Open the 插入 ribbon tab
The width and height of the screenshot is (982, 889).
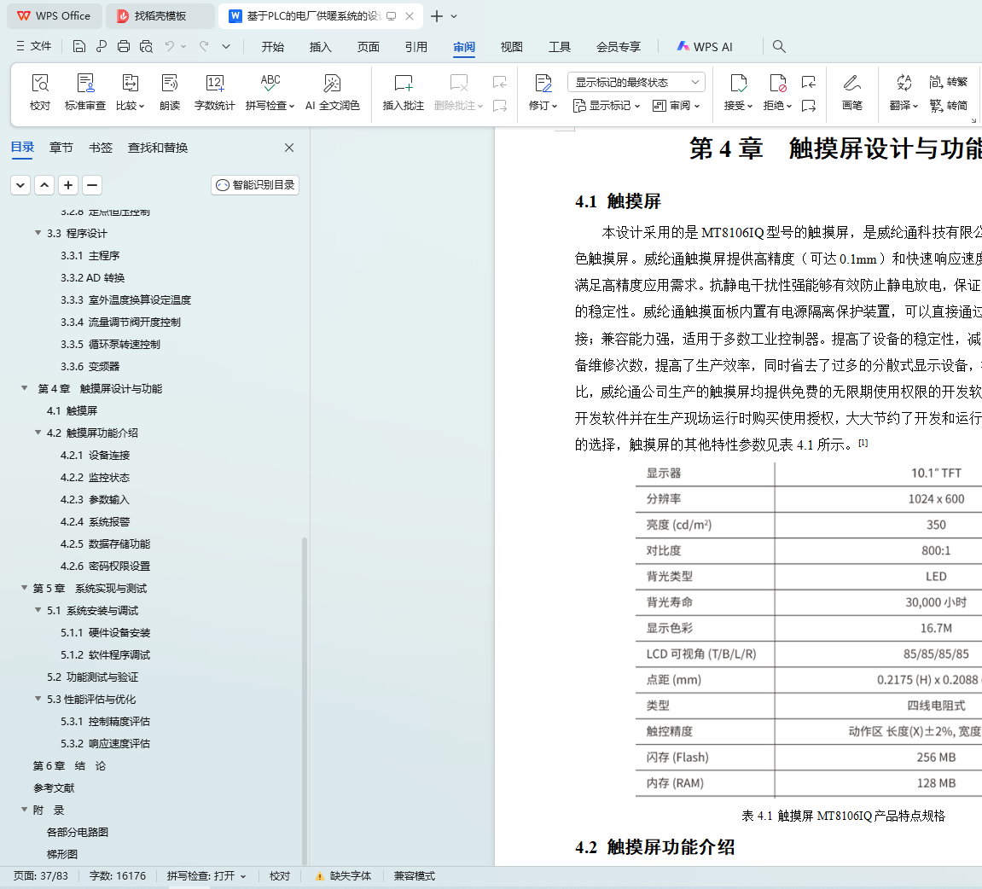click(320, 46)
